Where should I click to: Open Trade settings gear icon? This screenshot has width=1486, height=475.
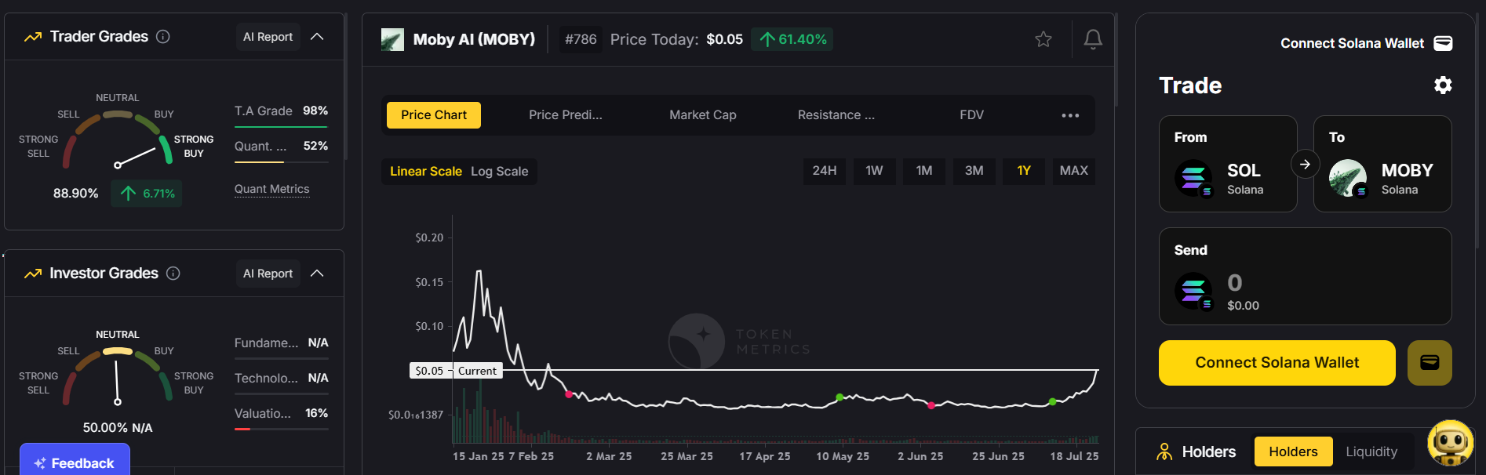(x=1443, y=85)
